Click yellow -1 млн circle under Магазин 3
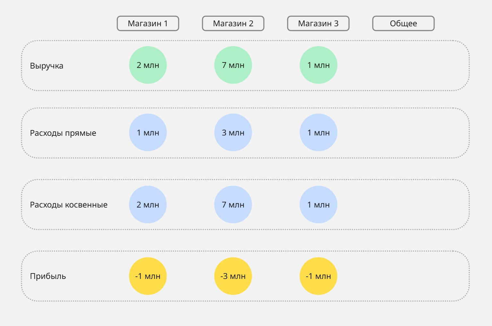 [318, 276]
